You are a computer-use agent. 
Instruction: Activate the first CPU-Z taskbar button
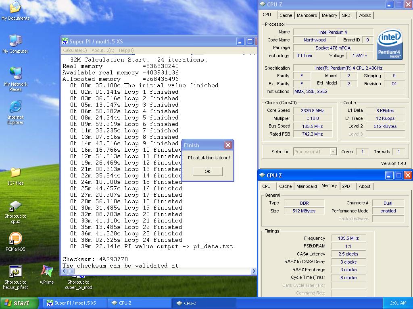click(139, 303)
